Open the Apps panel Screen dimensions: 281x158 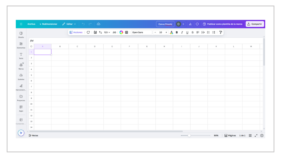[21, 109]
